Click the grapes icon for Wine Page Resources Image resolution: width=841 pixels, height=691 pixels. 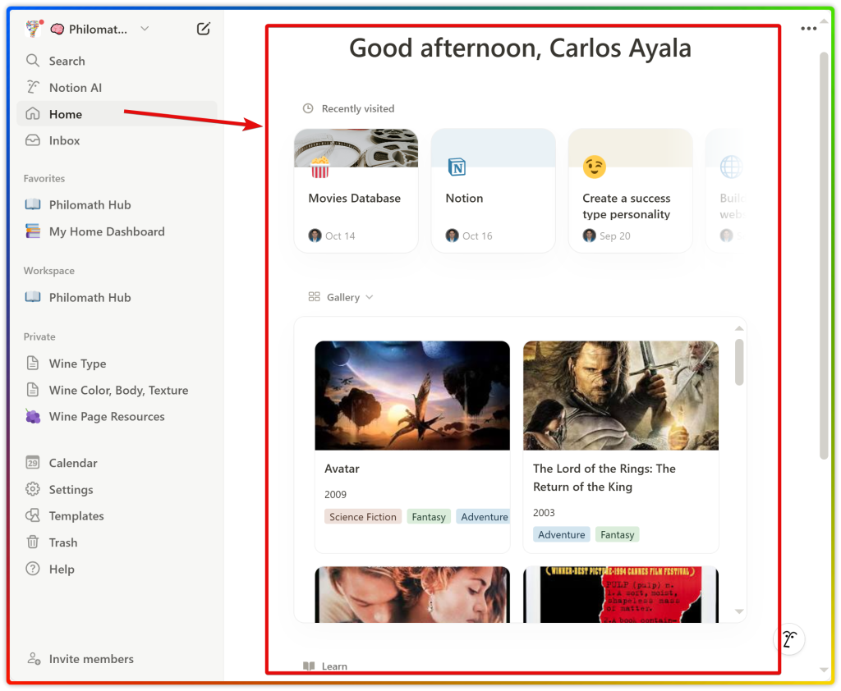[33, 417]
